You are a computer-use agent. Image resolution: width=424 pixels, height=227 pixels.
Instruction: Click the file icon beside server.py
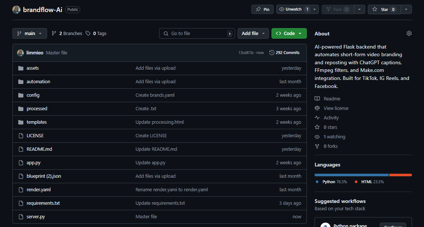pyautogui.click(x=21, y=217)
